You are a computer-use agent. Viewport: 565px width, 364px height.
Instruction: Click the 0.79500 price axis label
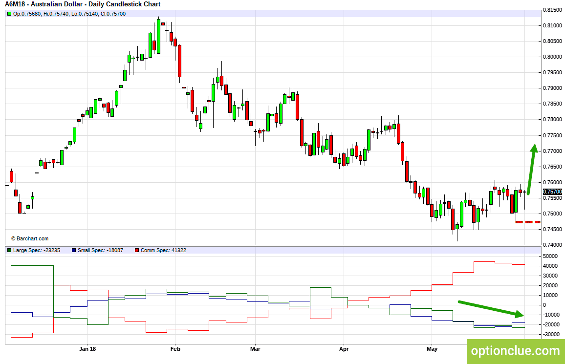552,72
